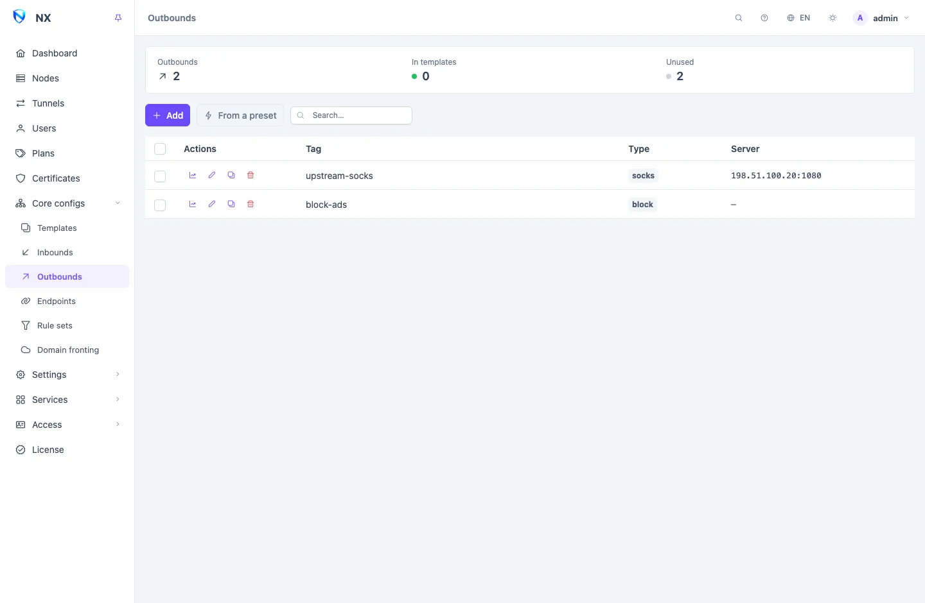Screen dimensions: 925x603
Task: Open the Plans page
Action: [x=67, y=153]
